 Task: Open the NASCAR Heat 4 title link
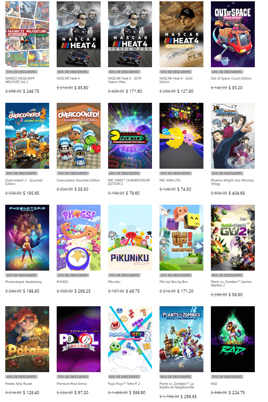click(68, 78)
